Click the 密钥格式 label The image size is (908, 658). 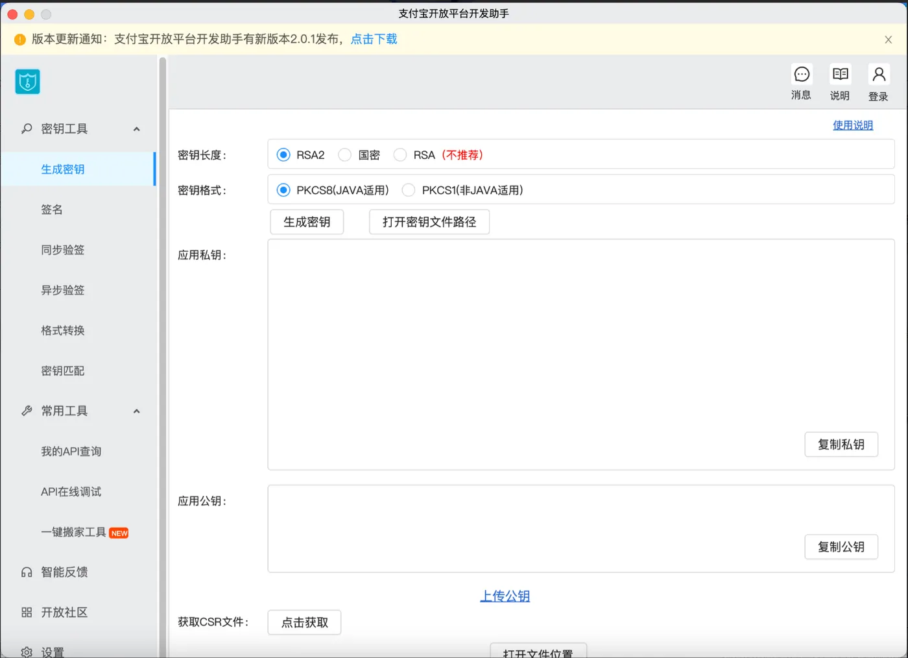pos(202,190)
